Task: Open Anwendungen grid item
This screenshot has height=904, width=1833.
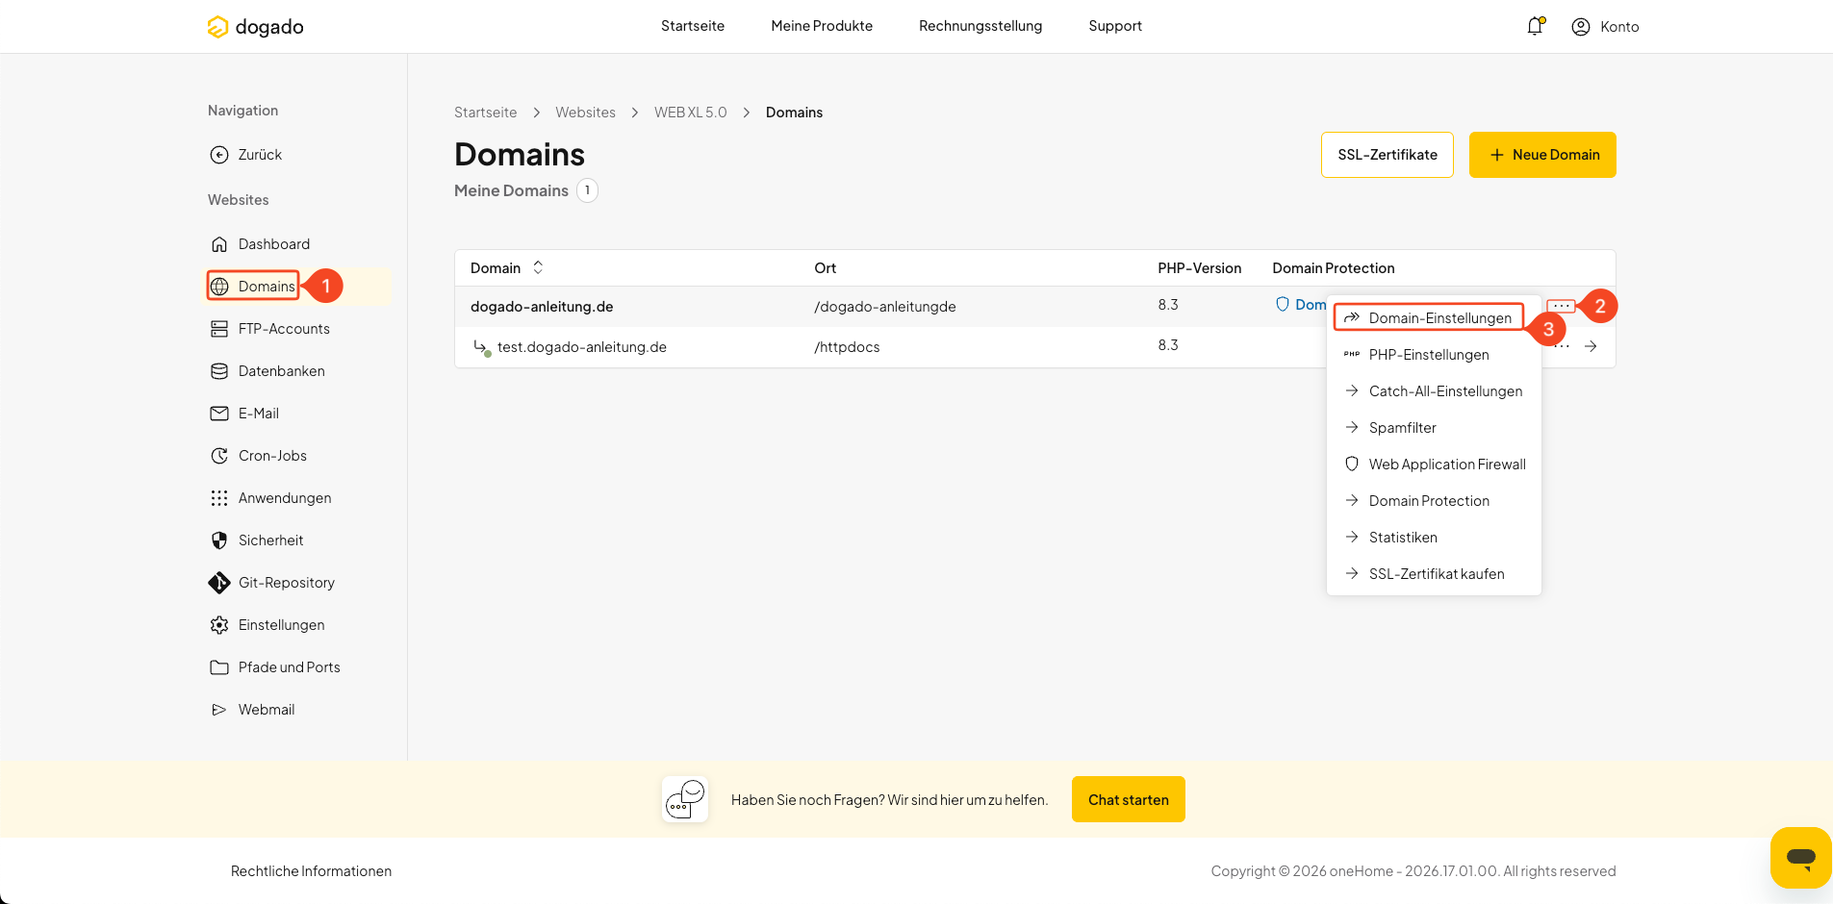Action: coord(270,498)
